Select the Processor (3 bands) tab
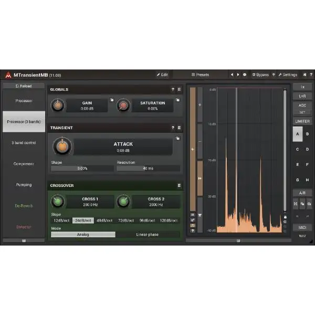The image size is (315, 315). point(24,122)
